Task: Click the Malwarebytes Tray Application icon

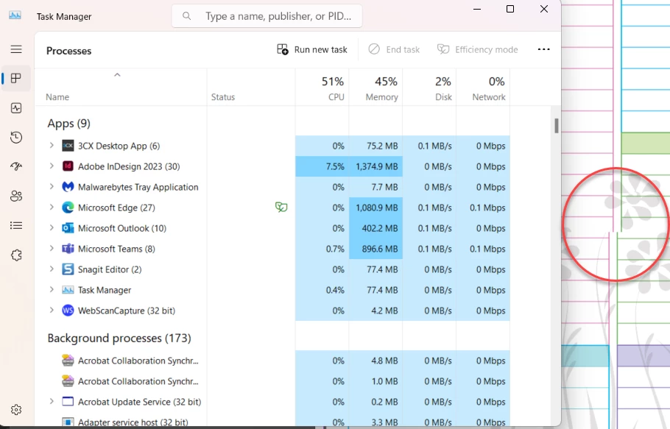Action: [x=68, y=187]
